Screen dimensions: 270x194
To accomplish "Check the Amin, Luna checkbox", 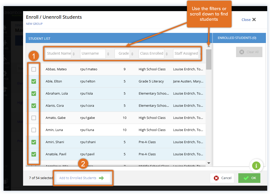I will coord(34,130).
